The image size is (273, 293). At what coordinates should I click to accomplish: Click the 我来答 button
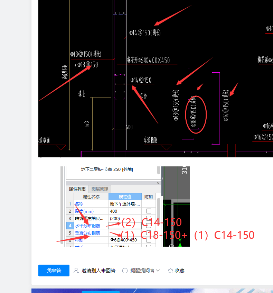tap(54, 271)
